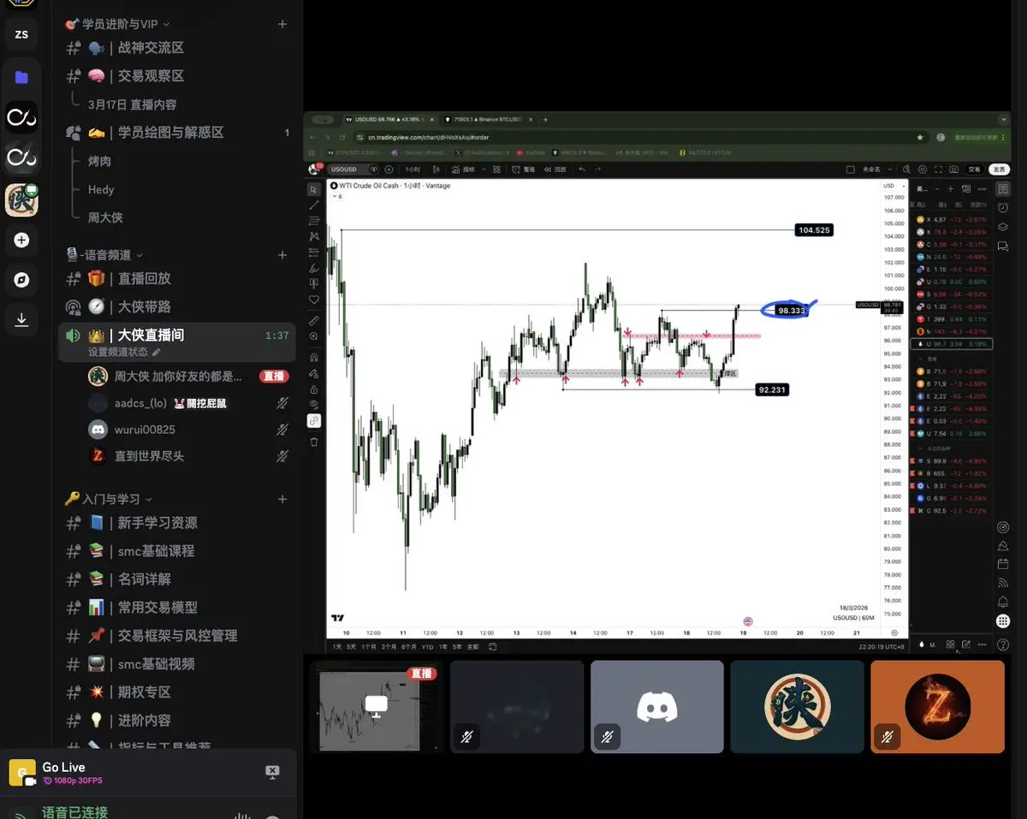Open the 3月17日 直播内容 thread

click(x=132, y=104)
